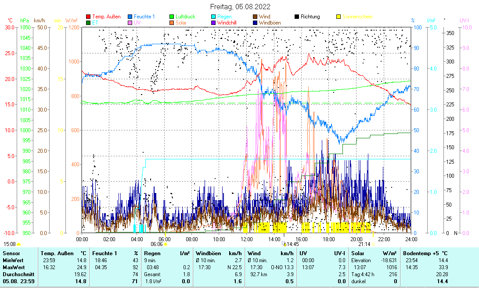This screenshot has height=288, width=479.
Task: Click the purple Windchill legend swatch
Action: pos(213,23)
